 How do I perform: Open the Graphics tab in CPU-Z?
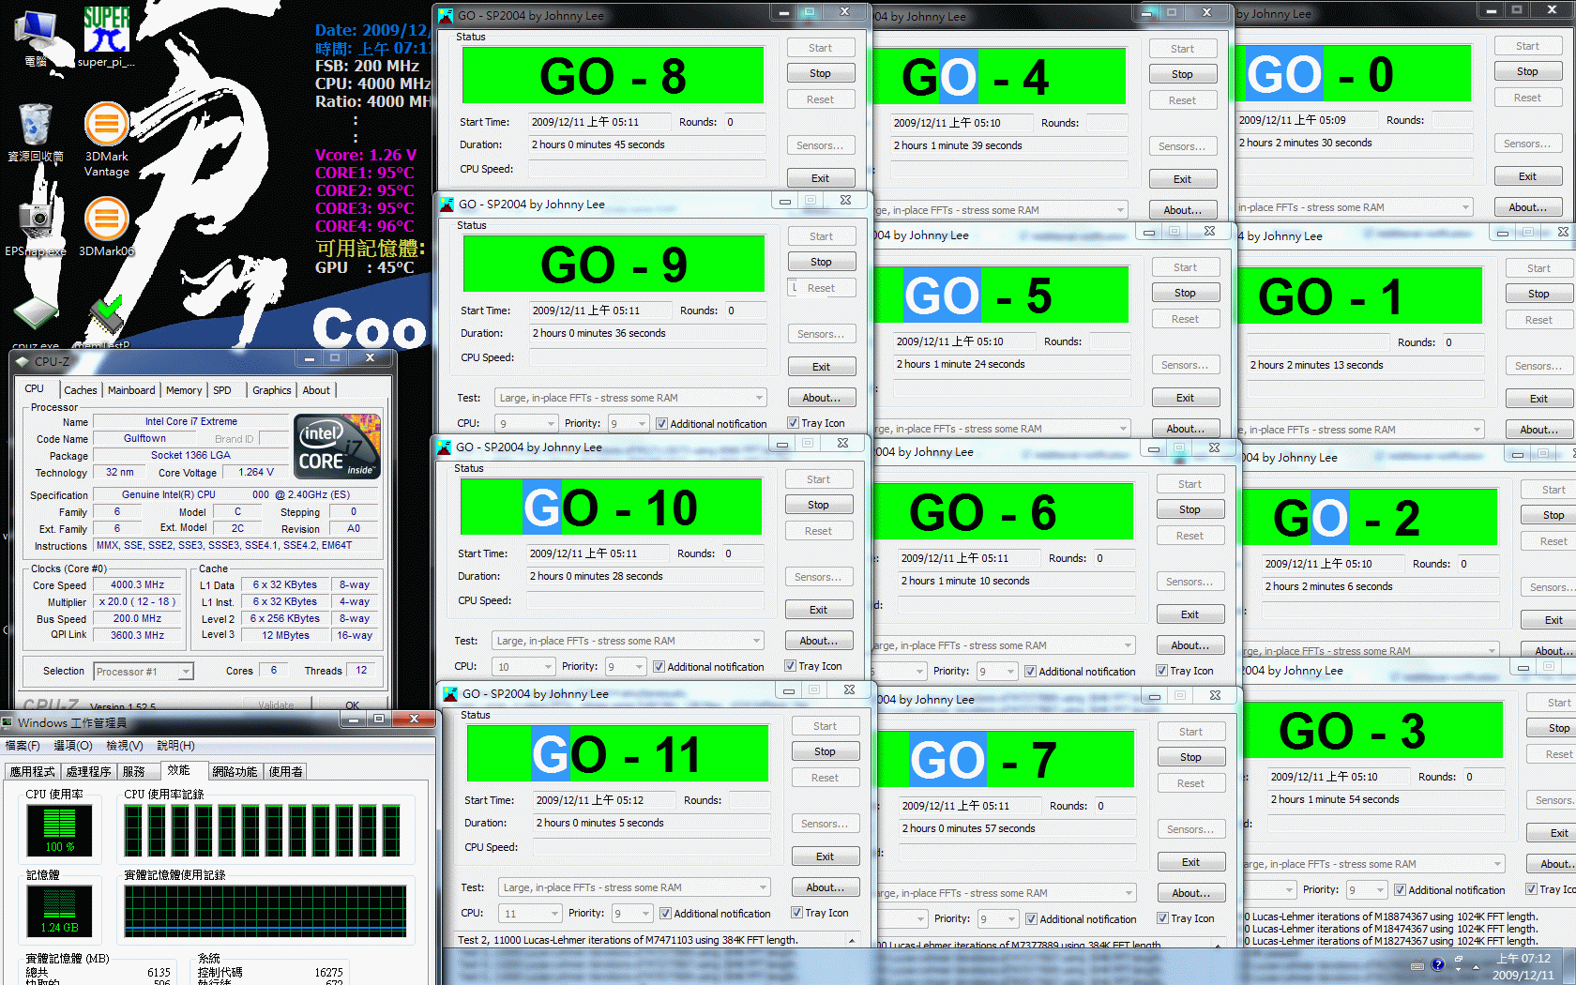click(272, 390)
